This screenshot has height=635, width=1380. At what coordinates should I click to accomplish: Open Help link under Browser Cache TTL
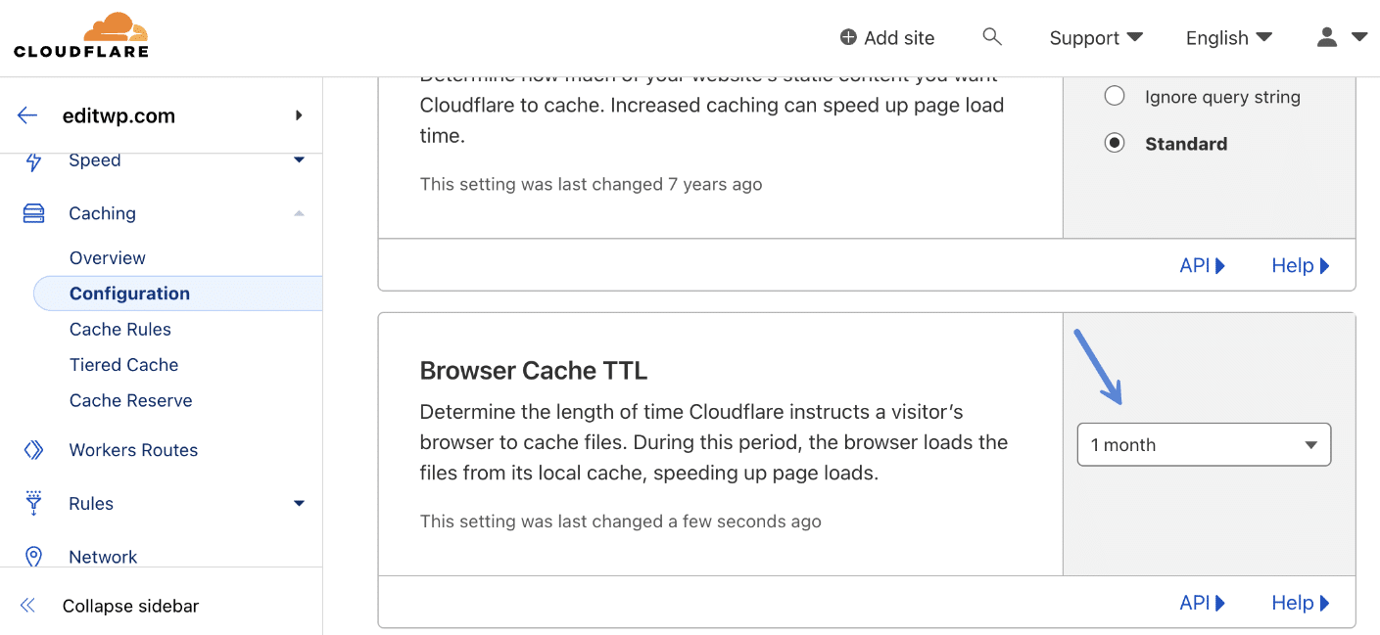click(1301, 603)
